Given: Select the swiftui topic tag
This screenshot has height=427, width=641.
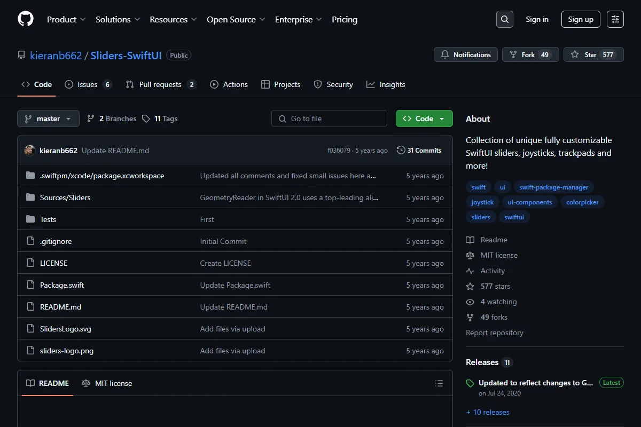Looking at the screenshot, I should 514,217.
